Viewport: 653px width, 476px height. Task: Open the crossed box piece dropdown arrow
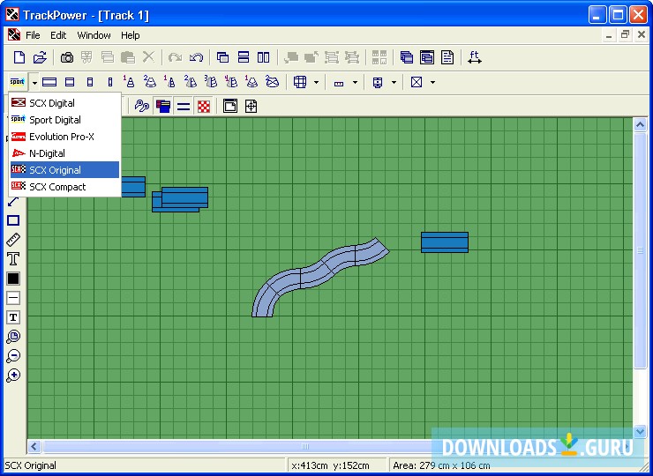click(432, 82)
